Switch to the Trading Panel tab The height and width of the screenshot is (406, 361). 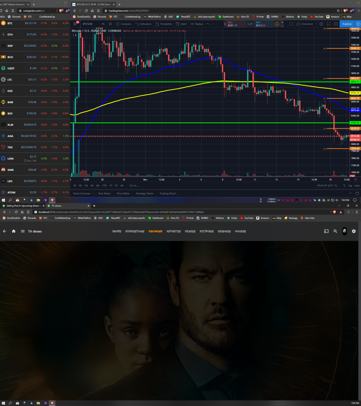click(x=168, y=193)
